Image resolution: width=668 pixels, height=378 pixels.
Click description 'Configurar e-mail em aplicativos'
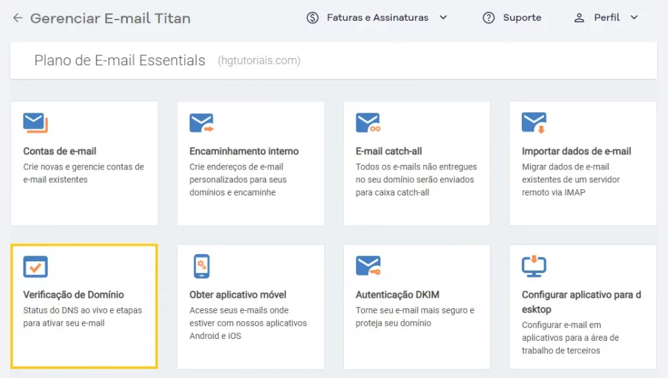[570, 338]
